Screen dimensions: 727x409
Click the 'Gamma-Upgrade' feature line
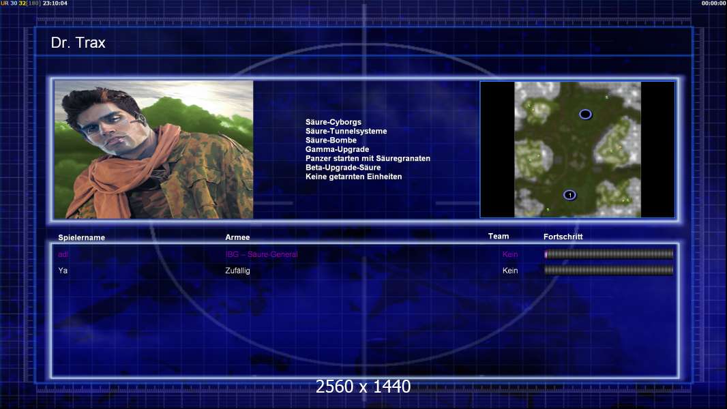(x=337, y=149)
